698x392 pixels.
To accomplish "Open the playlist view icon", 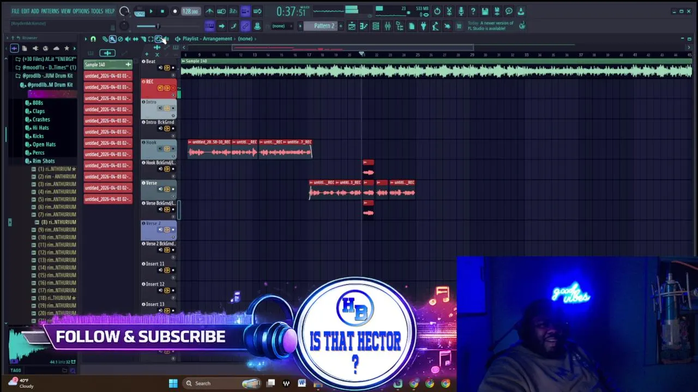I will click(352, 26).
